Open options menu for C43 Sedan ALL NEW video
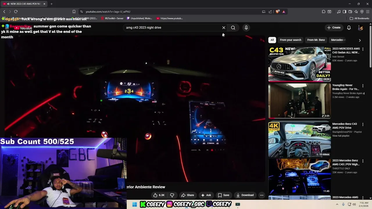This screenshot has height=209, width=372. (363, 49)
